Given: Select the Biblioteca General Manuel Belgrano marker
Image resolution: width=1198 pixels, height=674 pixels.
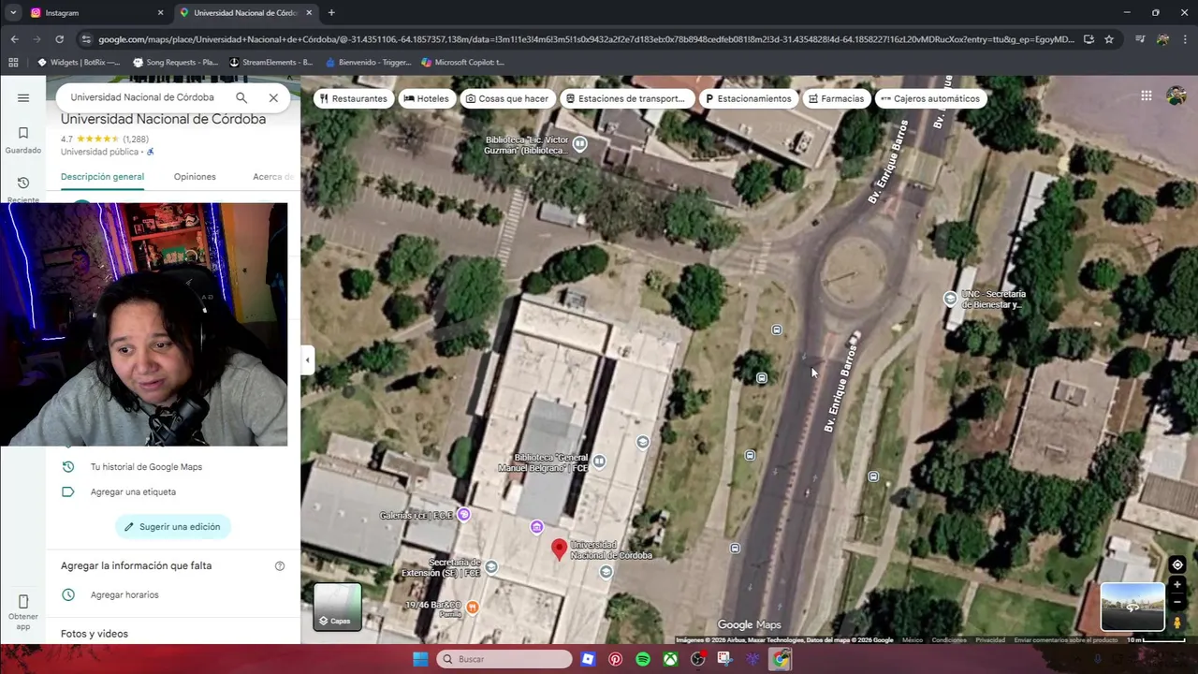Looking at the screenshot, I should tap(599, 461).
